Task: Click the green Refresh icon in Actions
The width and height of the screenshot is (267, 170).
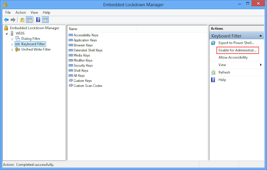Action: [x=213, y=72]
